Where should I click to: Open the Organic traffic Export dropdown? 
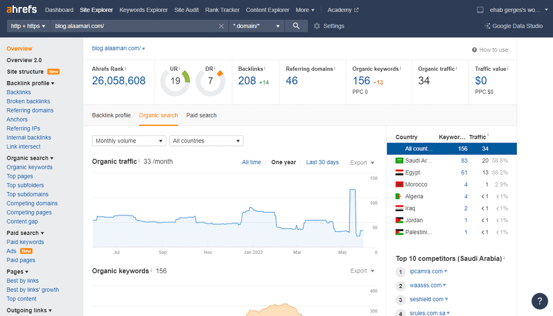tap(362, 163)
